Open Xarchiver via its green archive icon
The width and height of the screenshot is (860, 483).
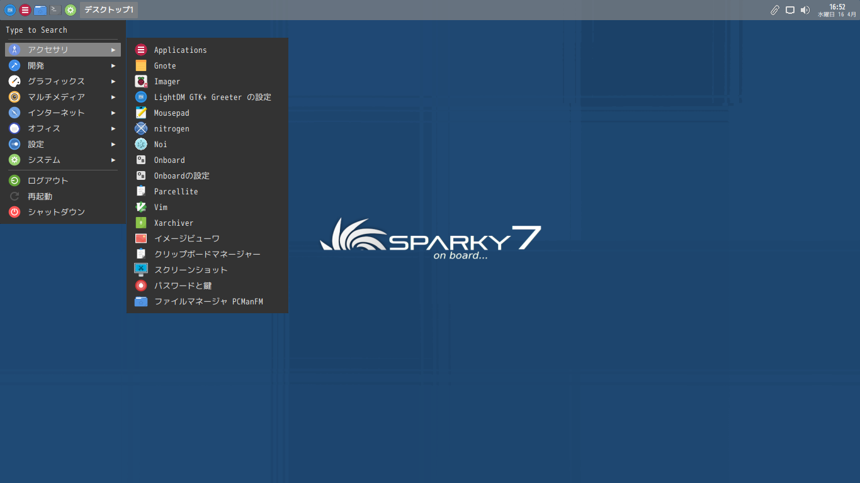tap(141, 223)
